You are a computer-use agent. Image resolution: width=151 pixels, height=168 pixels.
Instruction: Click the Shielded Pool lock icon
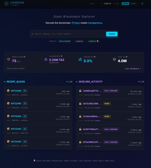pyautogui.click(x=46, y=59)
